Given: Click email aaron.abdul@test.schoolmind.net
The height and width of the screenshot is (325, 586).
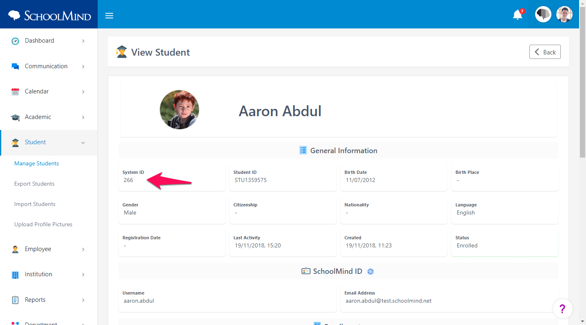Looking at the screenshot, I should [389, 301].
